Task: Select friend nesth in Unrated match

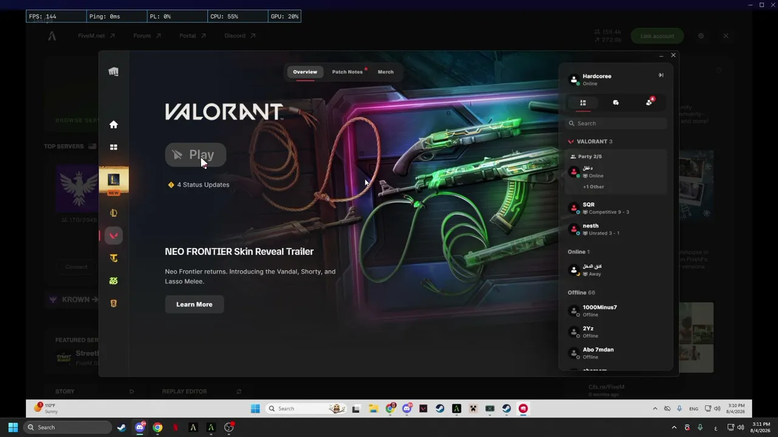Action: point(616,229)
